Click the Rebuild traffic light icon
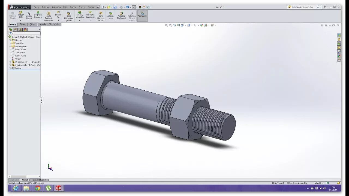This screenshot has width=349, height=196. pos(140,7)
